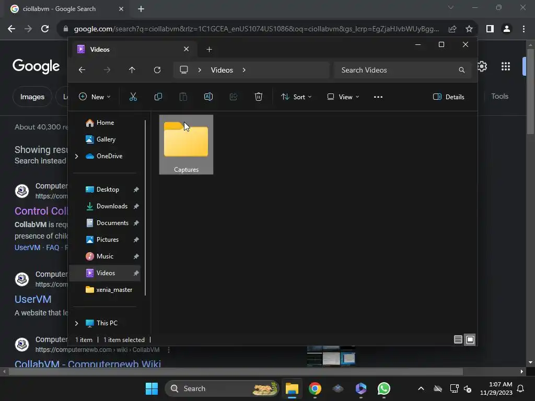
Task: Click the magnifier icon in Search Videos box
Action: coord(462,70)
